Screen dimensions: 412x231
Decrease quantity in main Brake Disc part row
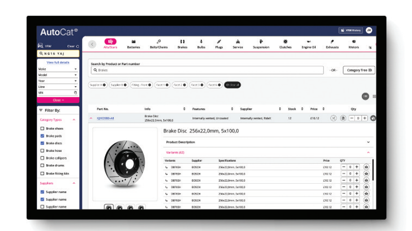(x=352, y=118)
